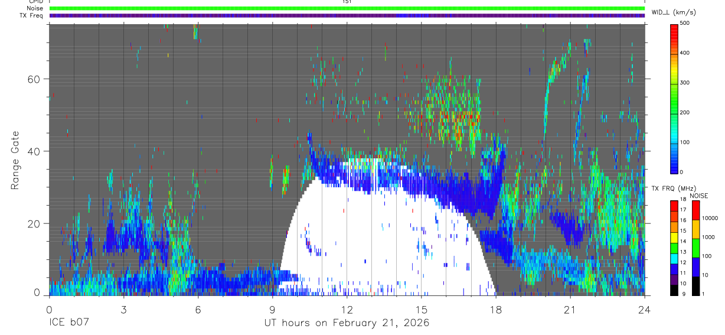
Task: Select the 500 label on the width scale
Action: [x=684, y=23]
